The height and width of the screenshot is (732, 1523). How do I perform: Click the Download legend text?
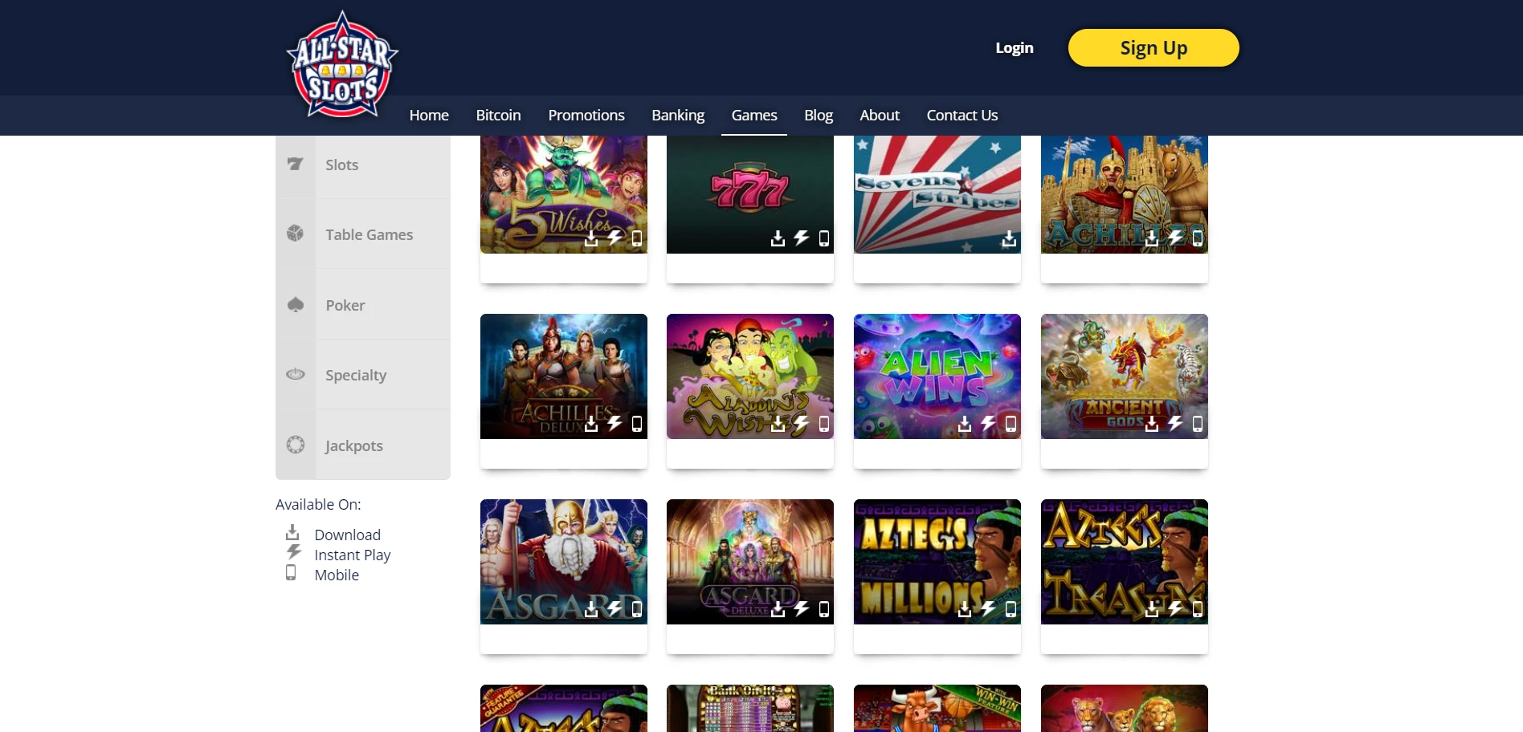click(348, 535)
